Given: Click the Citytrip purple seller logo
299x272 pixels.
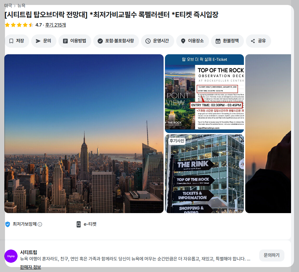Looking at the screenshot, I should coord(11,256).
